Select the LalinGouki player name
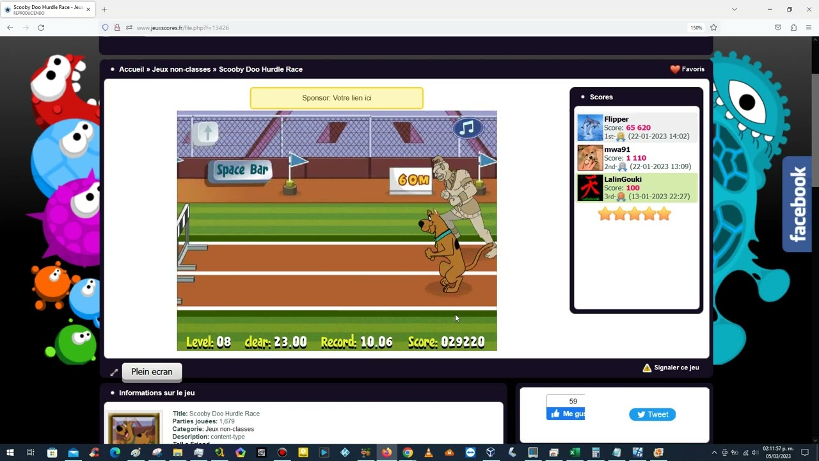819x461 pixels. (x=623, y=179)
